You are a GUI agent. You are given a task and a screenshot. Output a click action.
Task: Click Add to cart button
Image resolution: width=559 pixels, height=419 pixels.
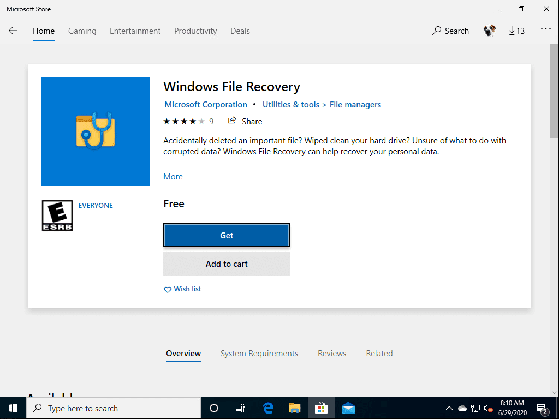[x=227, y=264]
